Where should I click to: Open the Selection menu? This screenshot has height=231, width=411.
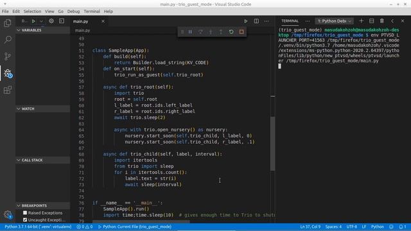32,12
